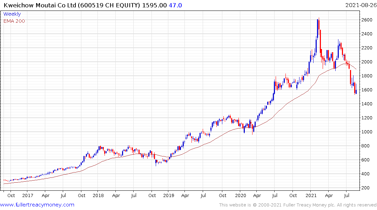The width and height of the screenshot is (377, 210).
Task: Click the 1400 price axis label
Action: [x=367, y=104]
